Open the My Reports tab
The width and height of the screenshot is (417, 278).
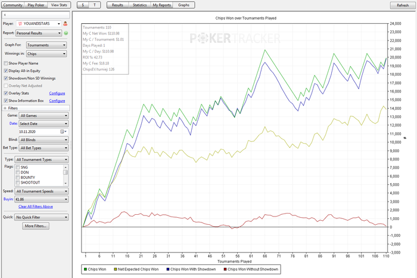pyautogui.click(x=161, y=5)
